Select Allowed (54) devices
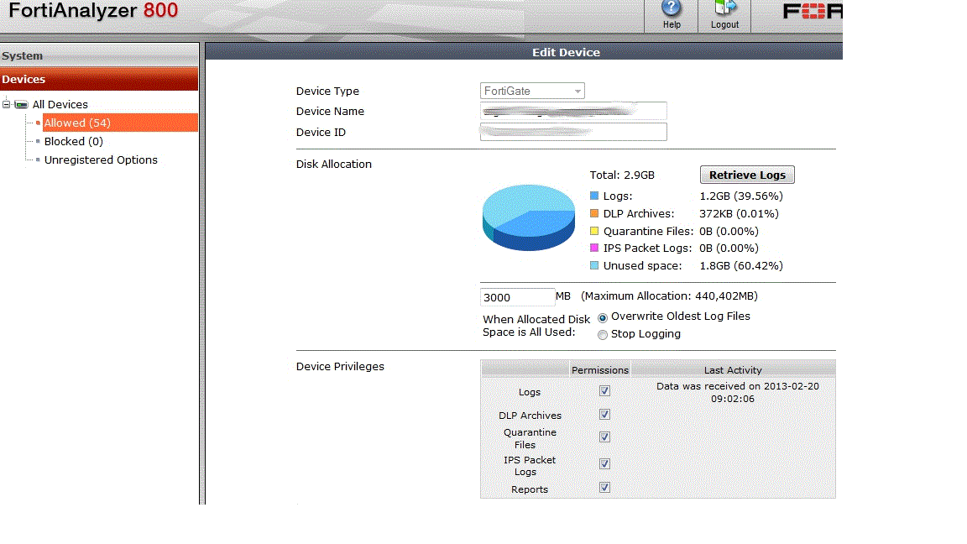 point(77,123)
